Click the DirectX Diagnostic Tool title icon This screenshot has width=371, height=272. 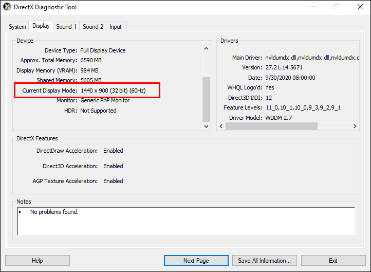pyautogui.click(x=7, y=7)
